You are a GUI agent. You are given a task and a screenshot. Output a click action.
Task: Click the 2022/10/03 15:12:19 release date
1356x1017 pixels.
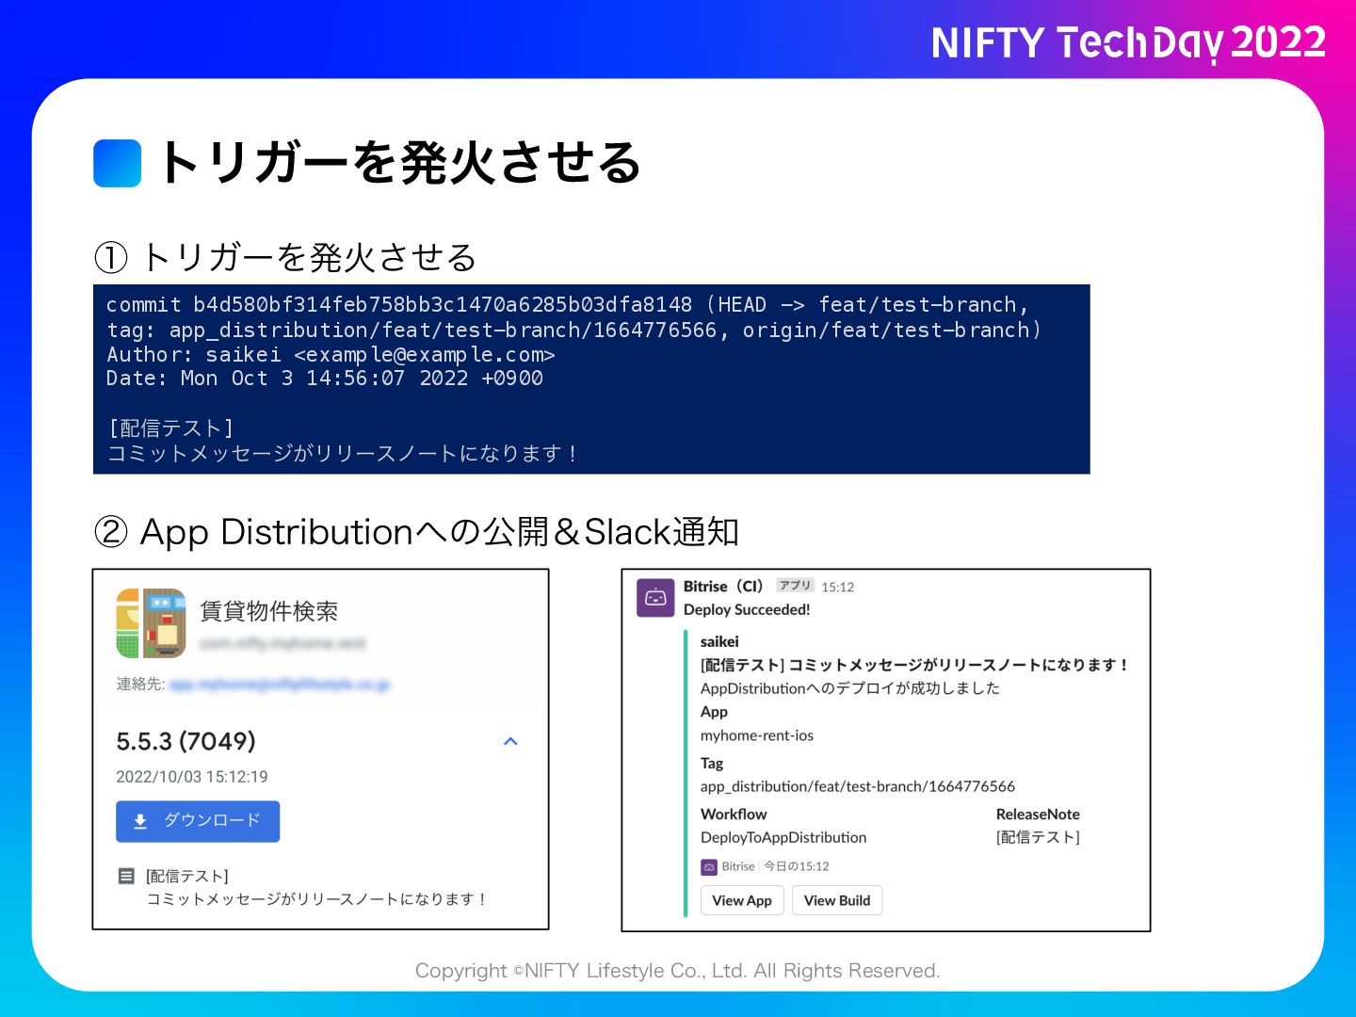tap(192, 777)
